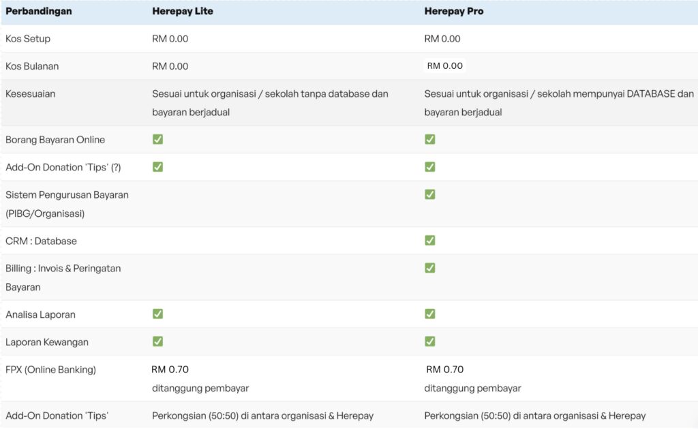The width and height of the screenshot is (698, 429).
Task: Click Herepay Lite RM 0.00 in Kos Bulanan row
Action: coord(170,66)
